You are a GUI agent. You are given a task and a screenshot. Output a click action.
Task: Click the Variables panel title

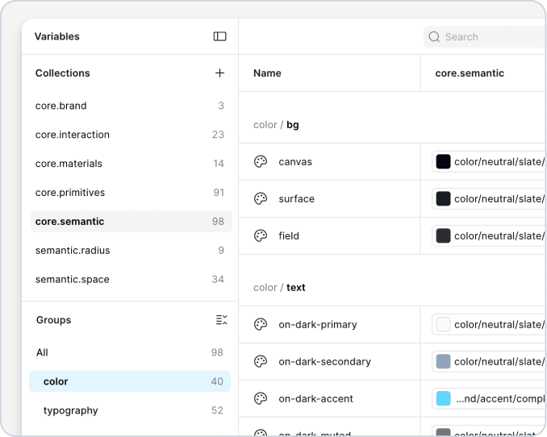coord(56,36)
